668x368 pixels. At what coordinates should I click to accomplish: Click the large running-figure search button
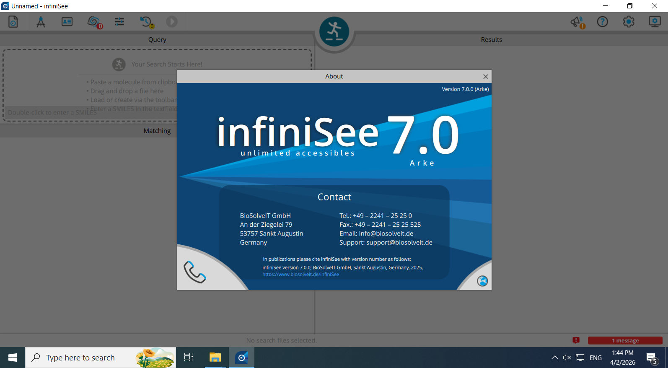(x=334, y=31)
